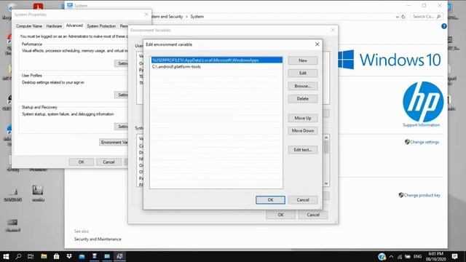
Task: Click OK in System Properties window
Action: pyautogui.click(x=81, y=162)
